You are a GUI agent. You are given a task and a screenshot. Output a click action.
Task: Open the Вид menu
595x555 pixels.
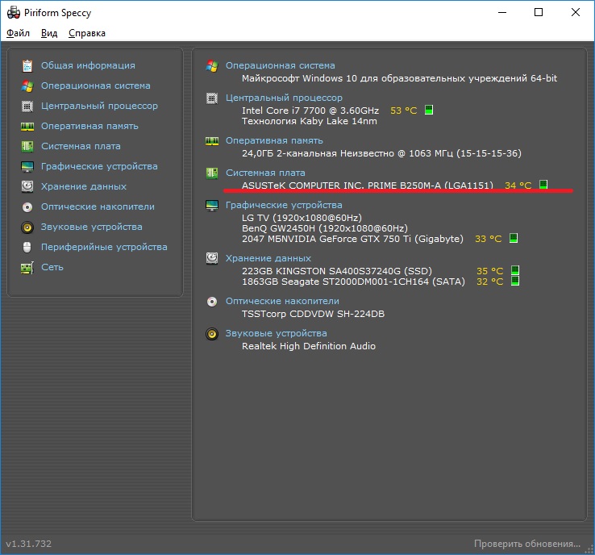[49, 33]
